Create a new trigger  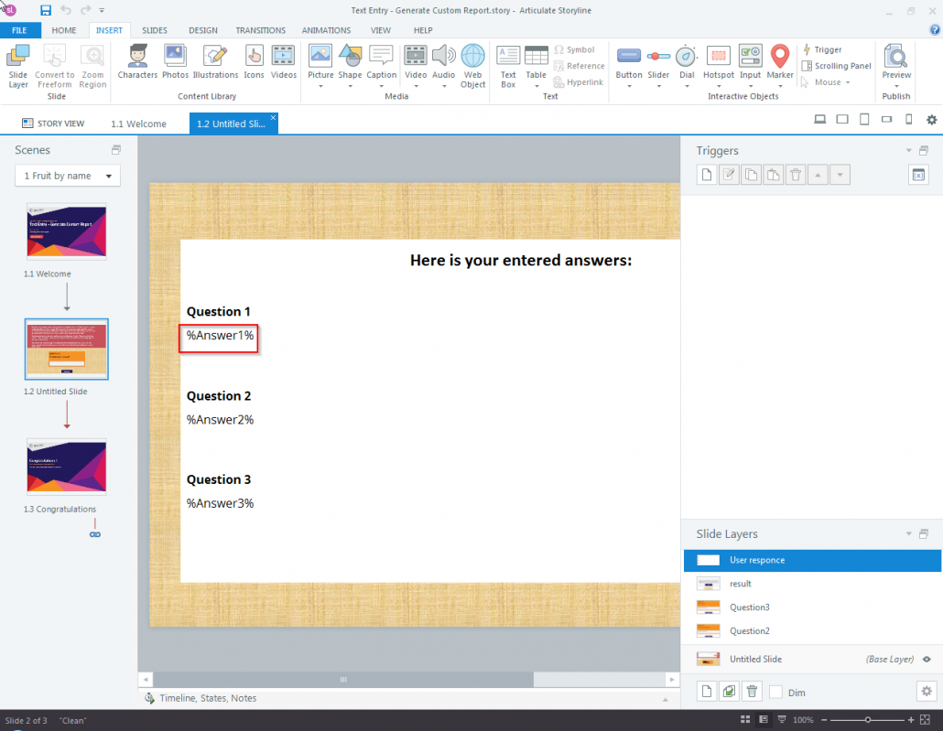[x=706, y=174]
